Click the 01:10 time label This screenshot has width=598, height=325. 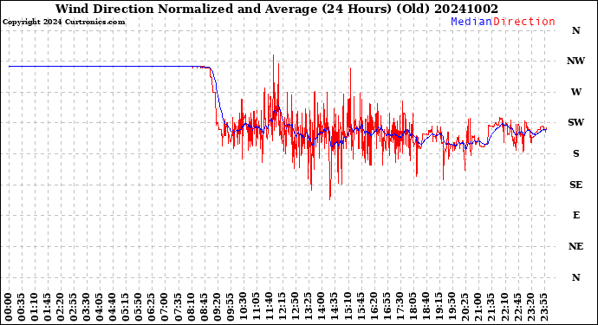click(35, 307)
